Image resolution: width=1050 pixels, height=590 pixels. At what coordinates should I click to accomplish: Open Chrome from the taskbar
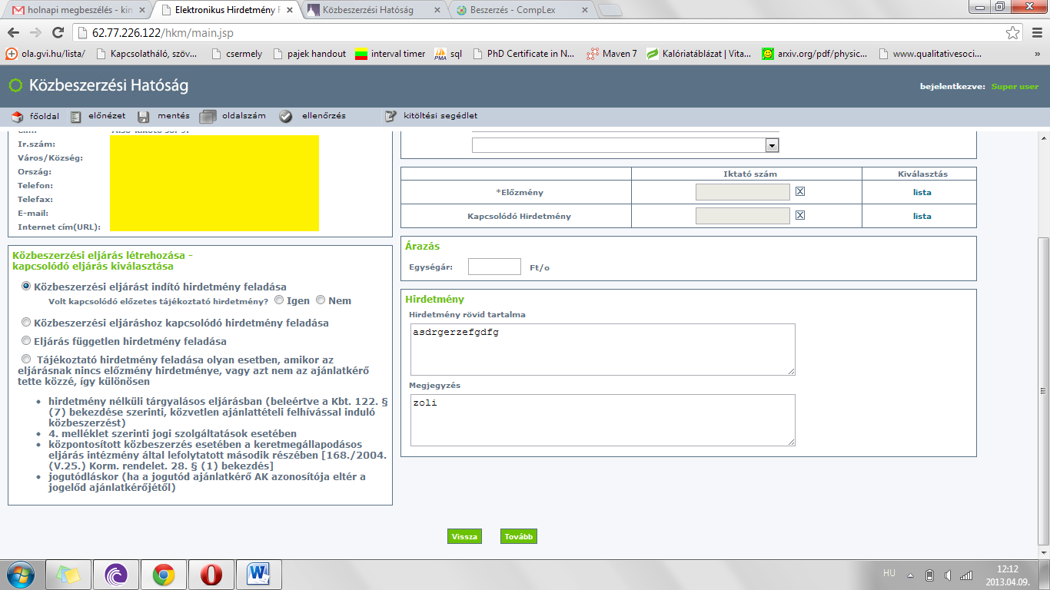coord(163,575)
